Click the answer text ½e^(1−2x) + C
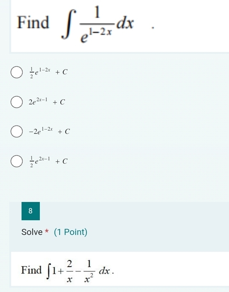229x292 pixels. 48,72
